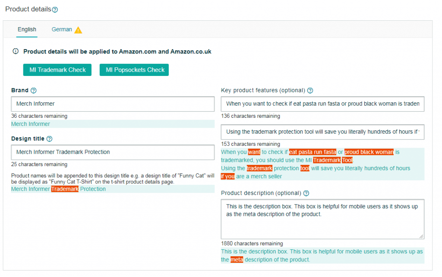Click the 'Funny Cat' design title hint text
This screenshot has height=277, width=442.
click(113, 179)
